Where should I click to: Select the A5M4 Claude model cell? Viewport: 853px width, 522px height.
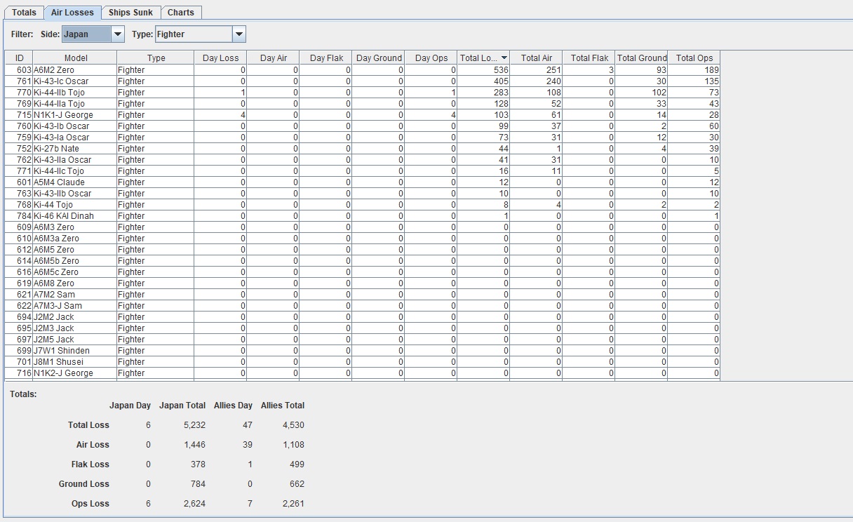75,182
